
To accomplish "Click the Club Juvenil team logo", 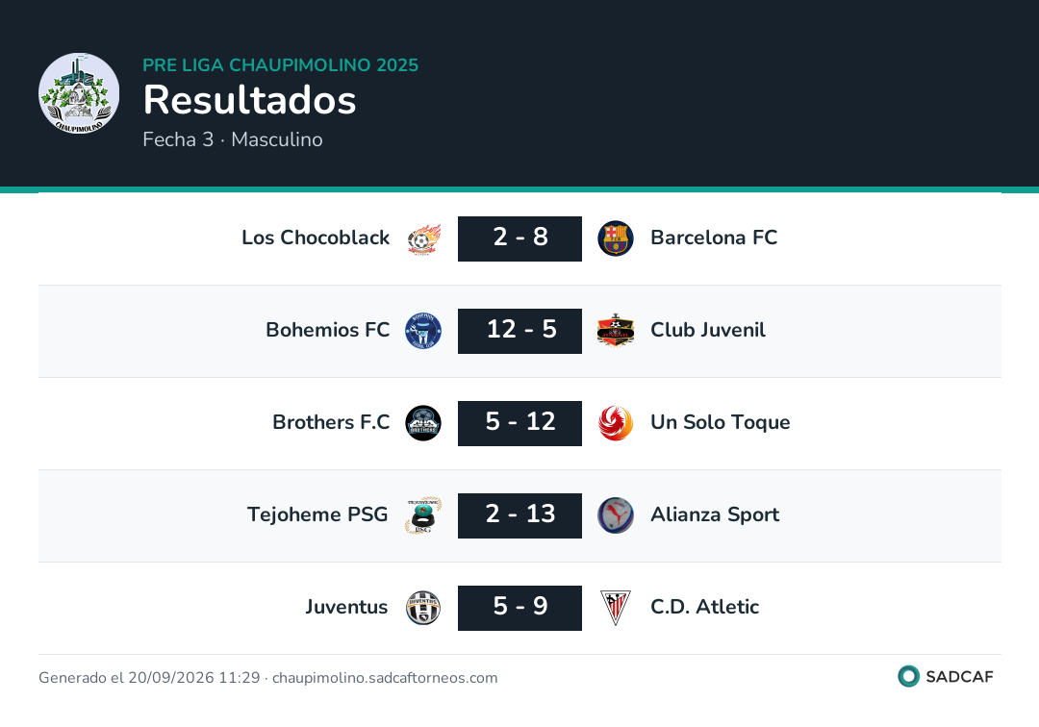I will 616,331.
